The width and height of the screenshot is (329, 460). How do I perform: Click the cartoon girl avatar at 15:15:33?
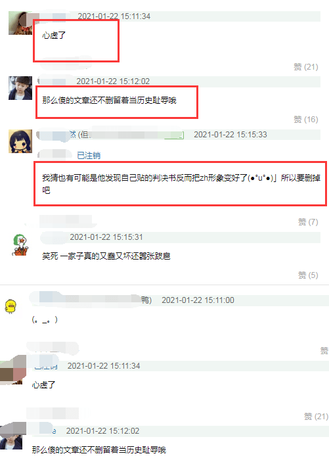(20, 141)
